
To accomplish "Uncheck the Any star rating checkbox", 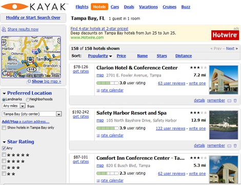I will coord(4,148).
